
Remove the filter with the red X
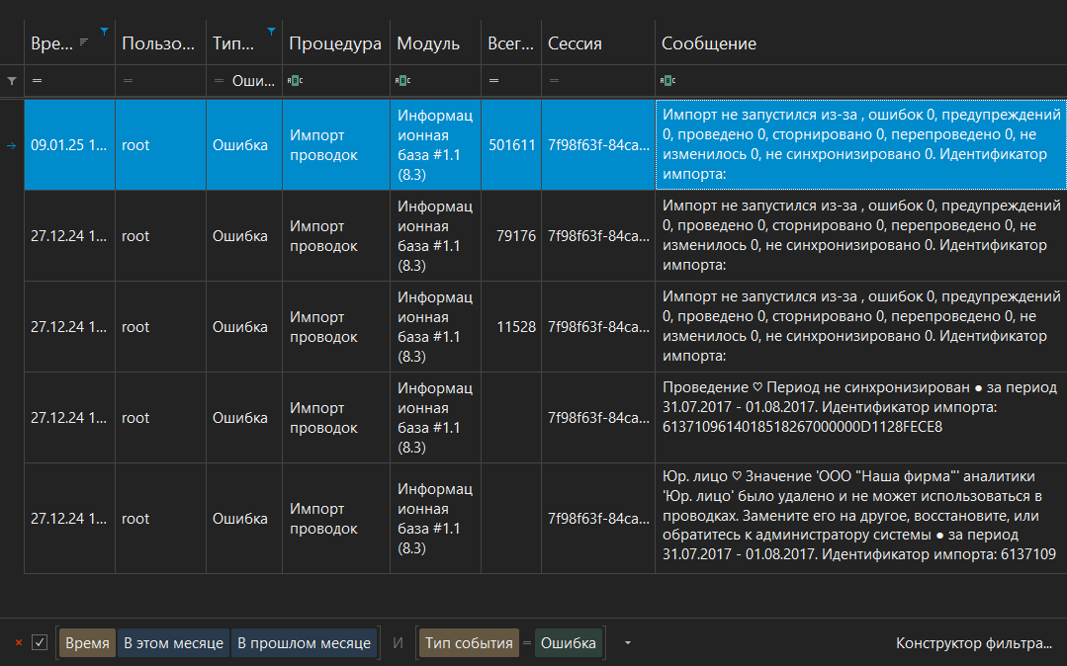tap(18, 643)
